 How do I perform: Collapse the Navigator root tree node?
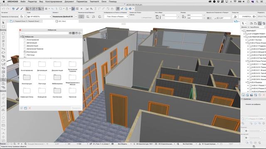(242, 31)
